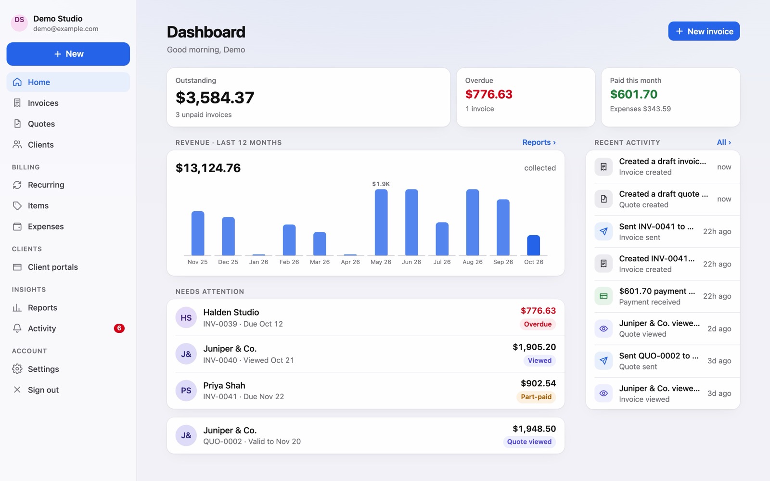Click the Sign out X icon
Image resolution: width=770 pixels, height=481 pixels.
coord(17,390)
